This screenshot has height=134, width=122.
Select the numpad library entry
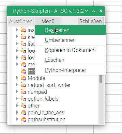point(37,92)
